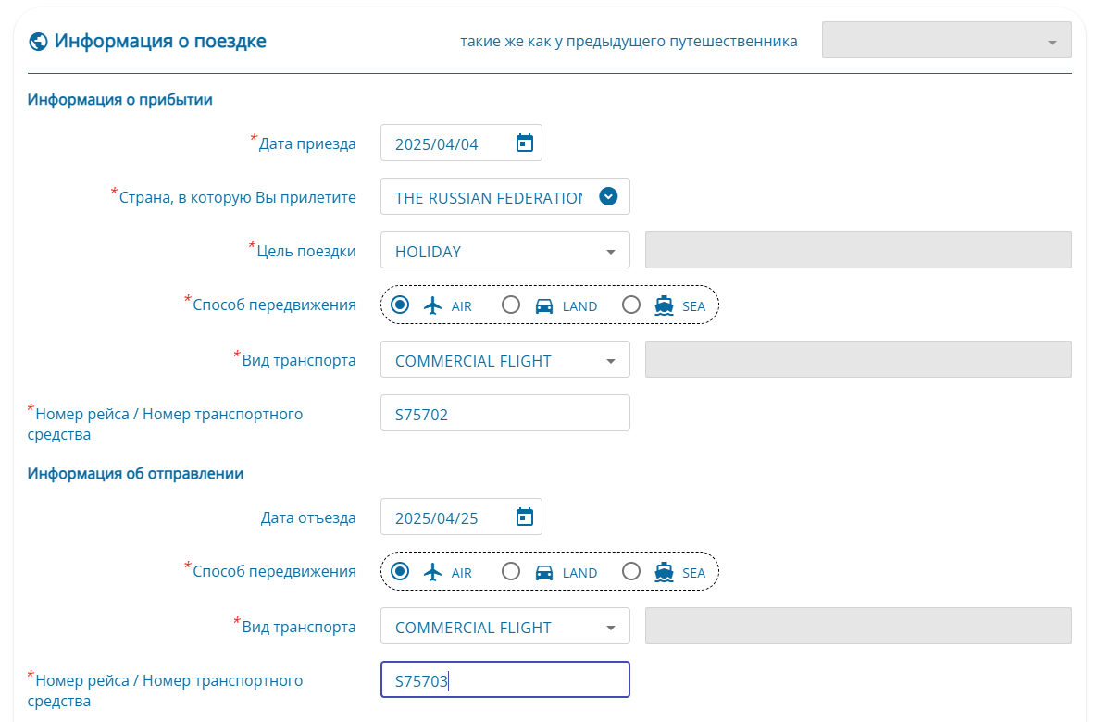The height and width of the screenshot is (722, 1096).
Task: Click the ship icon in departure travel mode
Action: [664, 572]
